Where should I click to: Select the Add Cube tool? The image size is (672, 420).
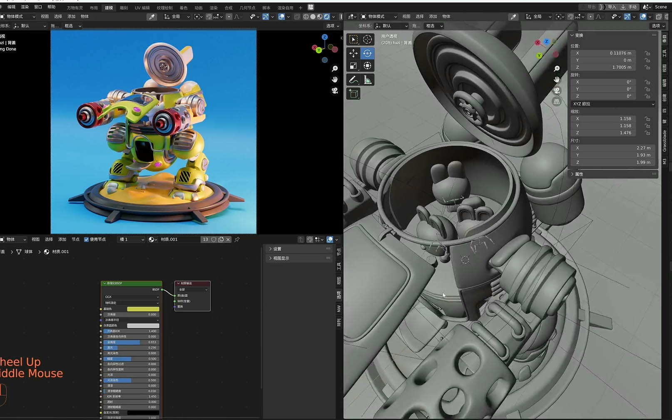point(353,94)
